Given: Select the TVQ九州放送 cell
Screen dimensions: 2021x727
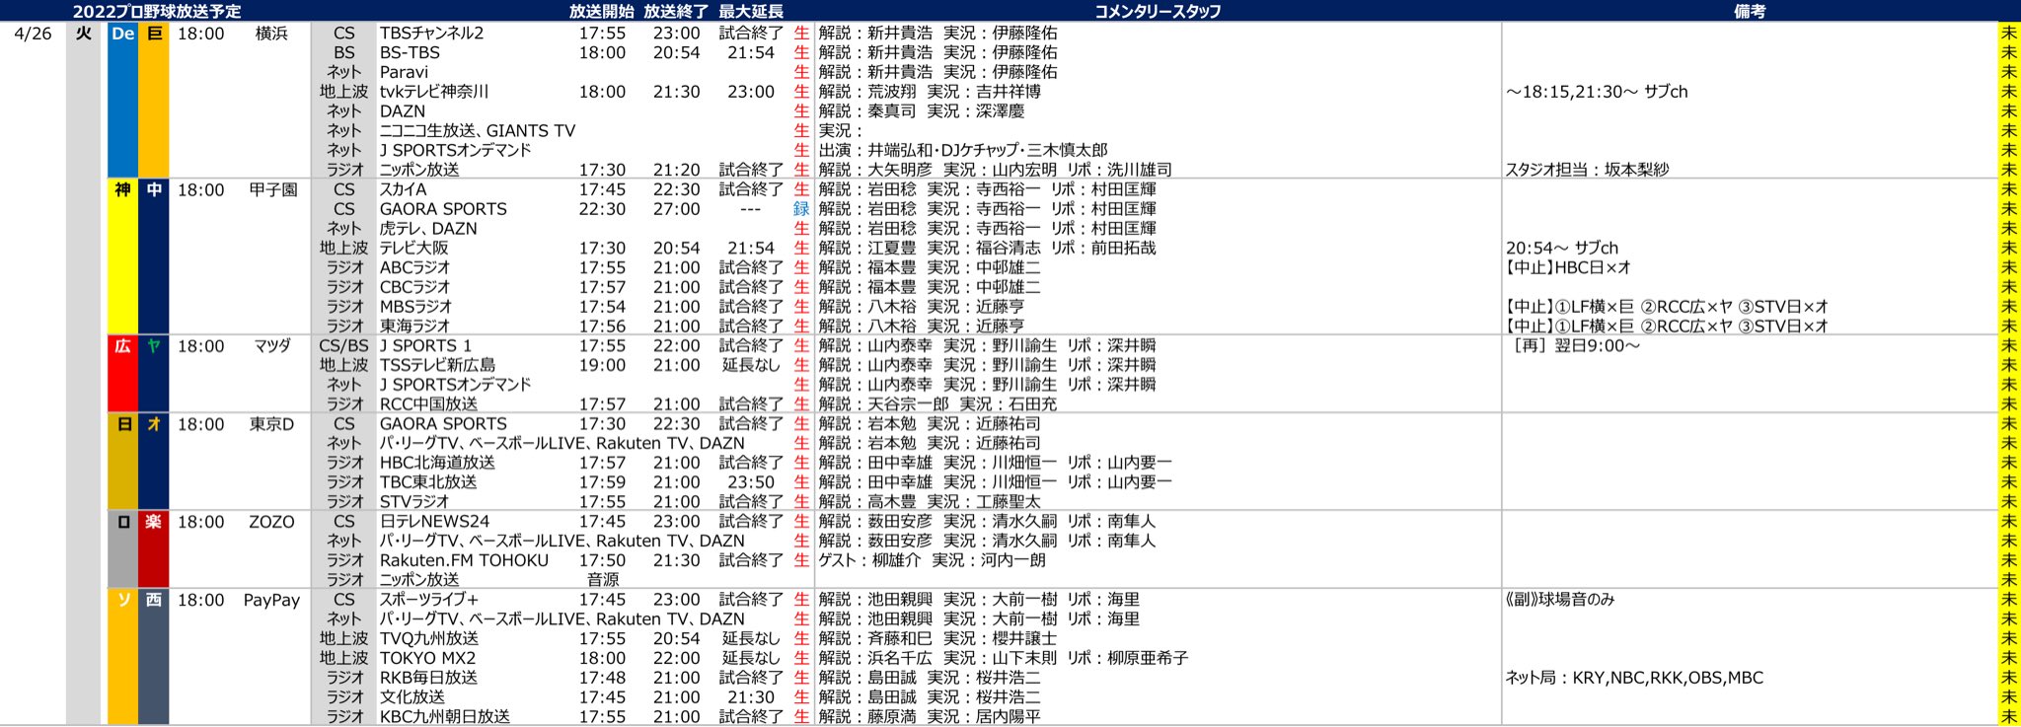Looking at the screenshot, I should tap(429, 639).
